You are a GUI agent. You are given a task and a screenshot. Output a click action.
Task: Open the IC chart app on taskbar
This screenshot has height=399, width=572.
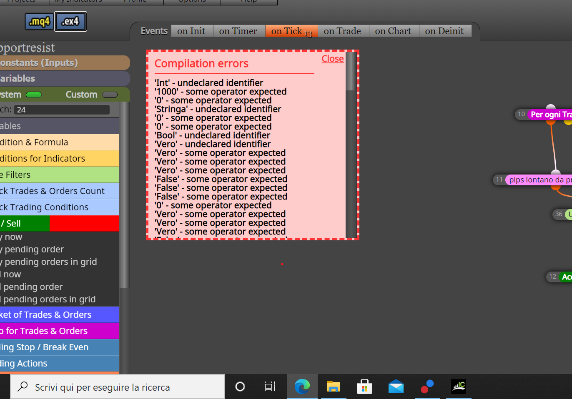[459, 387]
